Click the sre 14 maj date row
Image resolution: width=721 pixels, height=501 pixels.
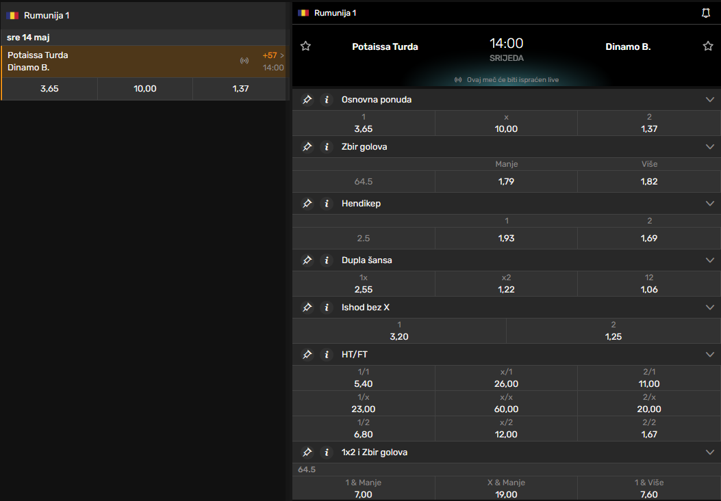[144, 38]
